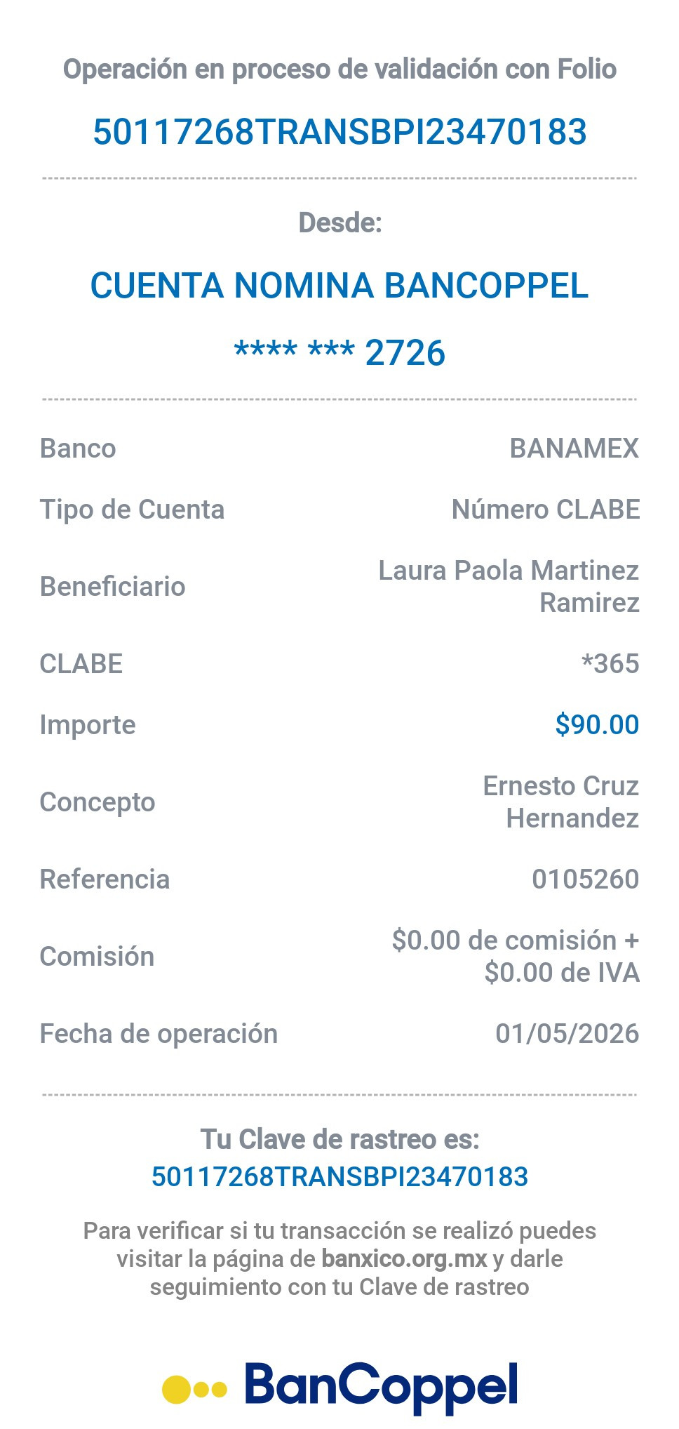Open the banxico.org.mx link

coord(404,1258)
